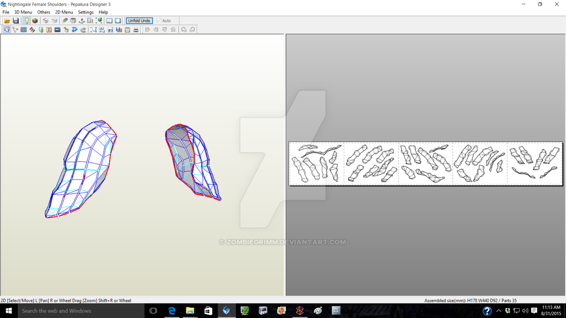The width and height of the screenshot is (566, 318).
Task: Open Task View on the taskbar
Action: (x=153, y=311)
